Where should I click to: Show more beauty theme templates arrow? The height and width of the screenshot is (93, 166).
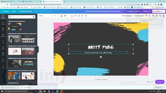click(35, 51)
